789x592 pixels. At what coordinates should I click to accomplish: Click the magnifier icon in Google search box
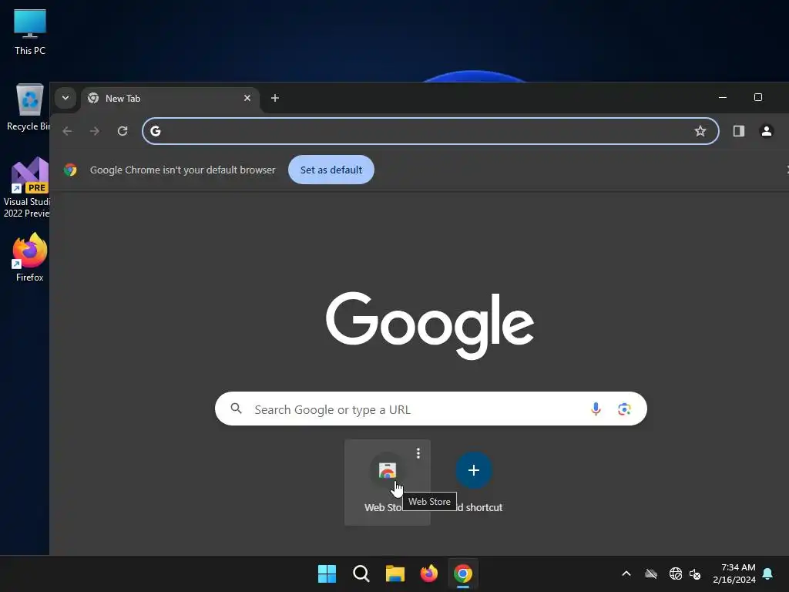(236, 409)
